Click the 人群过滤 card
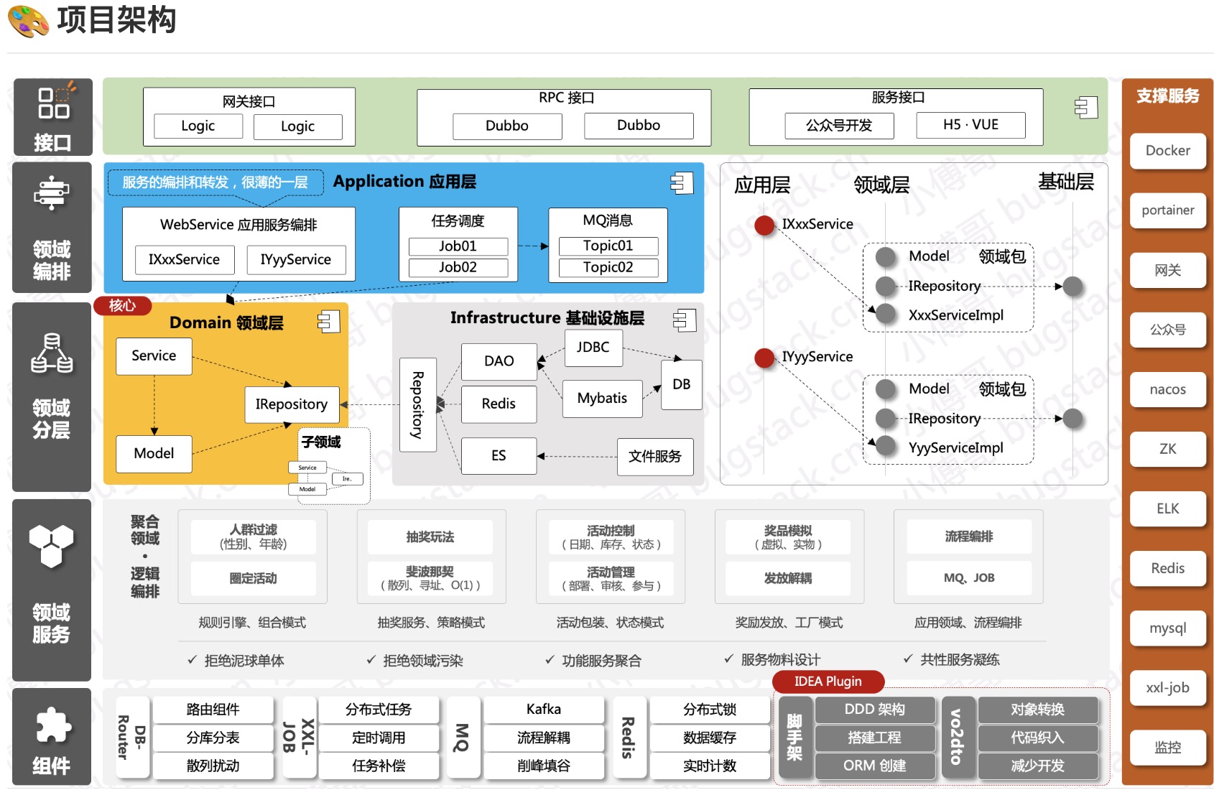This screenshot has height=790, width=1214. [x=254, y=536]
